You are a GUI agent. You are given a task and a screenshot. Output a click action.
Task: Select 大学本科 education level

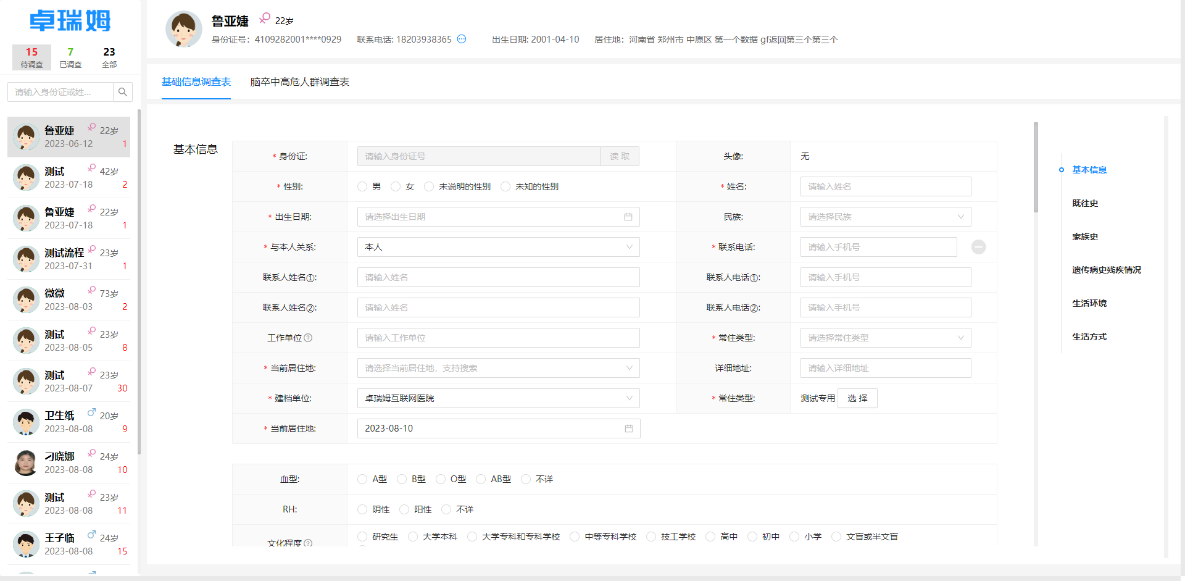[413, 537]
